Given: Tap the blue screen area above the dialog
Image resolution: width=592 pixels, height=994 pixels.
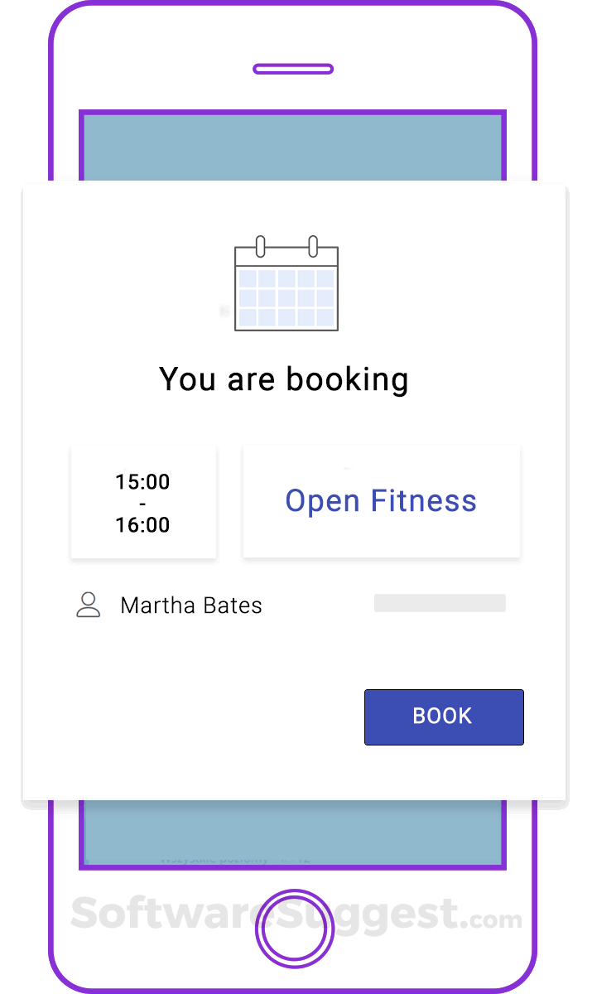Looking at the screenshot, I should [x=293, y=147].
